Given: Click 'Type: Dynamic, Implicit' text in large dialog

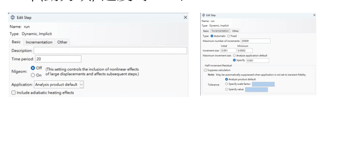Looking at the screenshot, I should 31,34.
